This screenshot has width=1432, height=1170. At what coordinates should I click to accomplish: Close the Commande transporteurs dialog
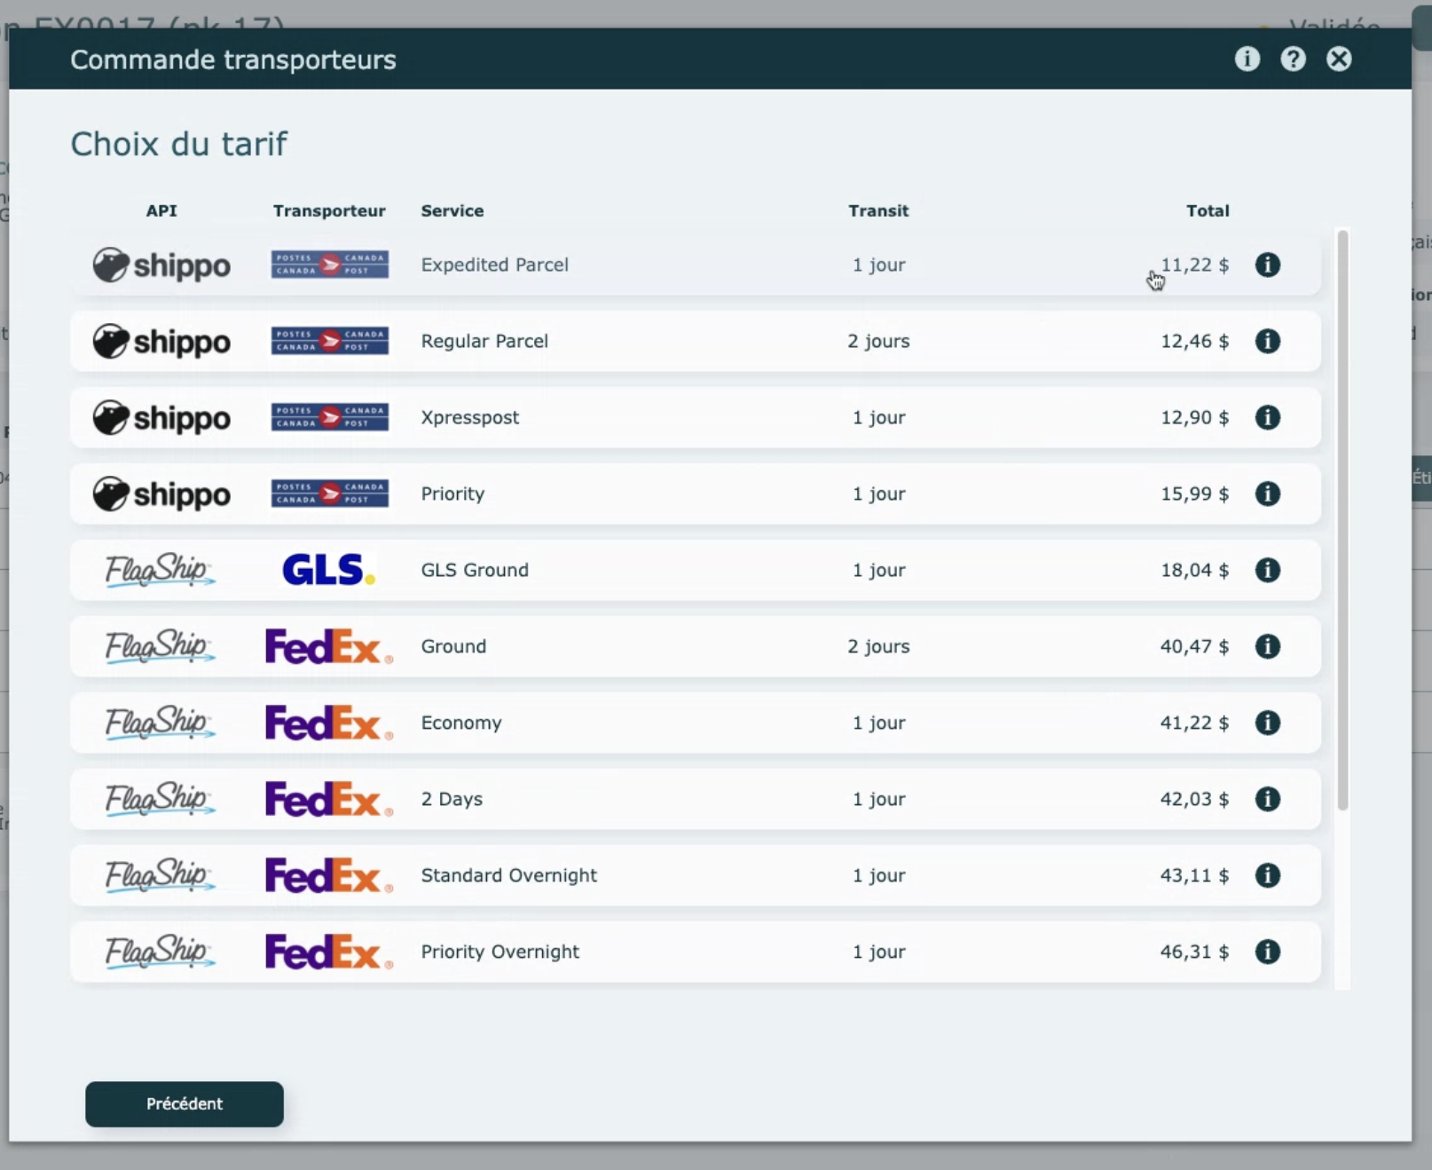click(1339, 59)
